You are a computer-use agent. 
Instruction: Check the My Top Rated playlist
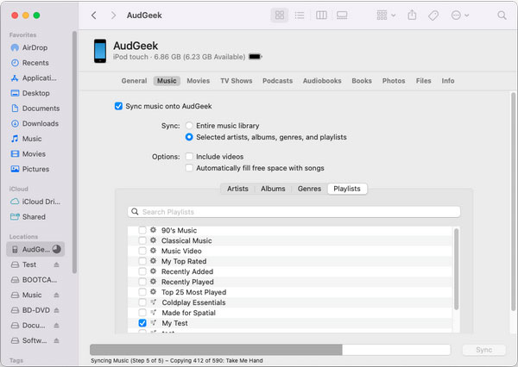click(x=142, y=261)
